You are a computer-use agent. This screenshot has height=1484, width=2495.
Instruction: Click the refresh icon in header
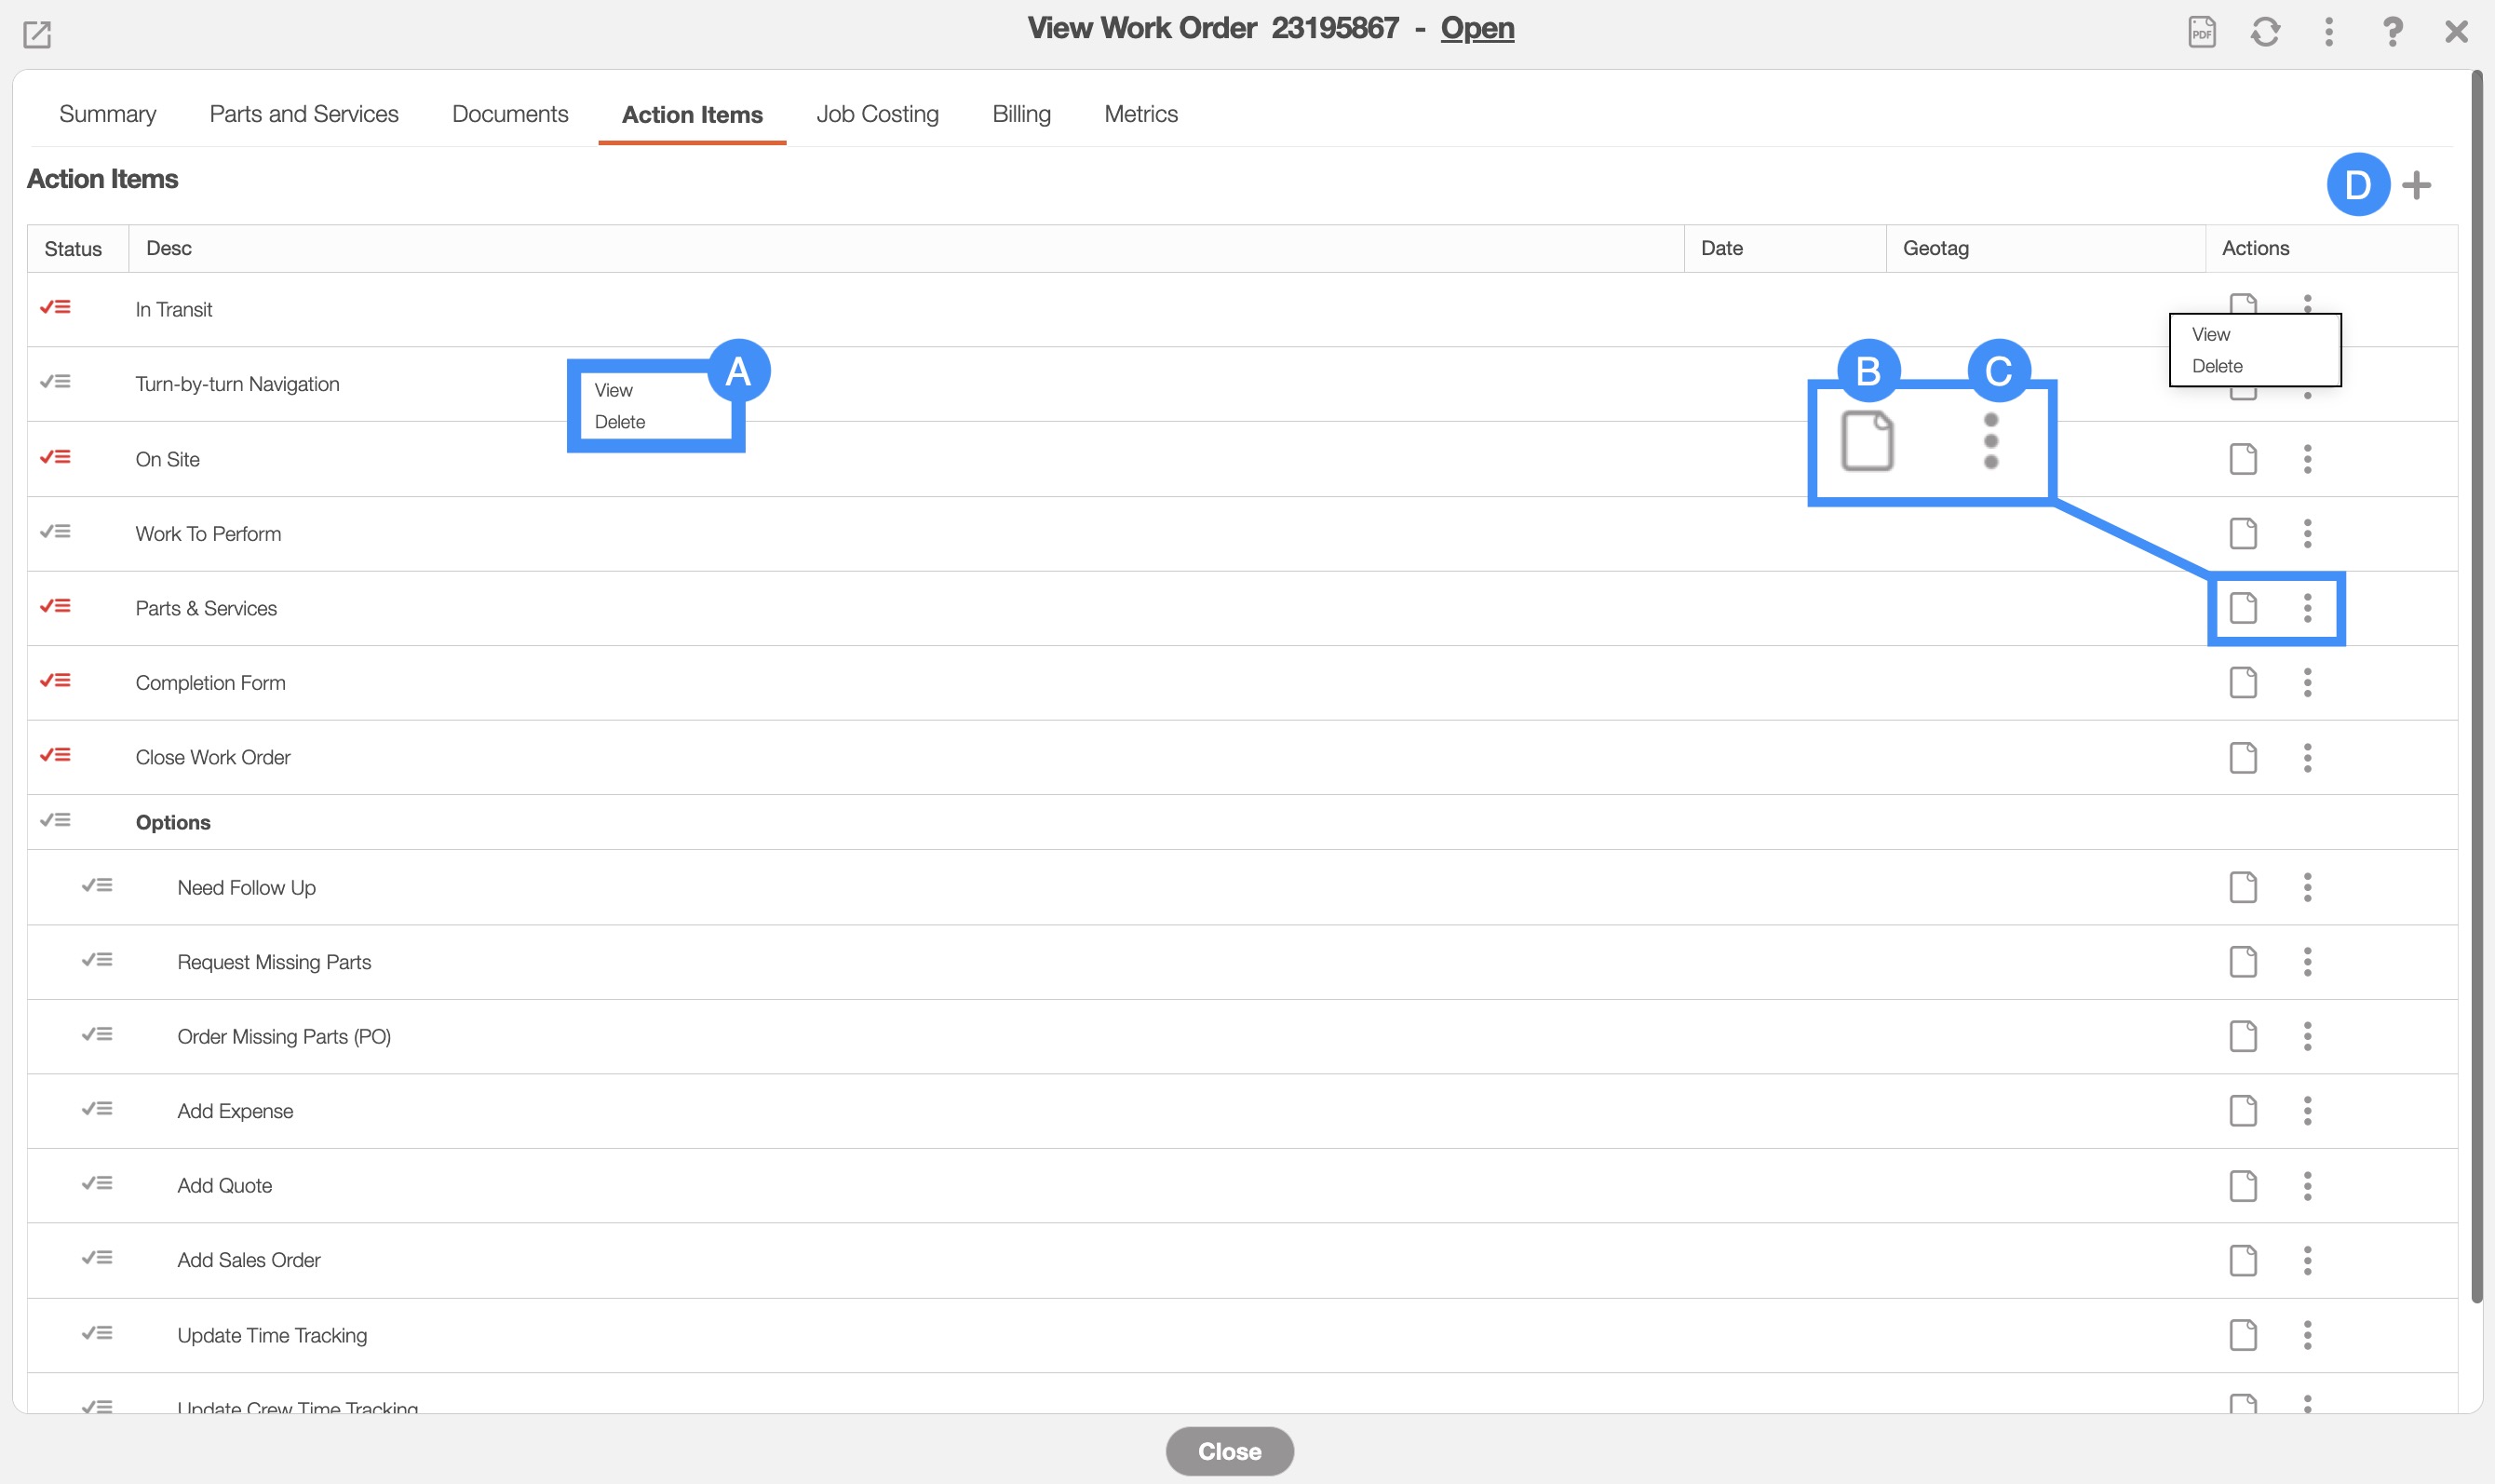2265,32
